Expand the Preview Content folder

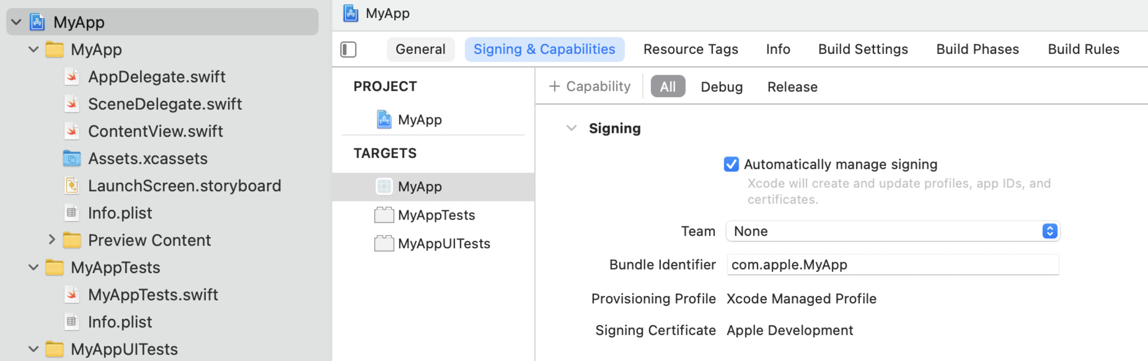click(52, 240)
